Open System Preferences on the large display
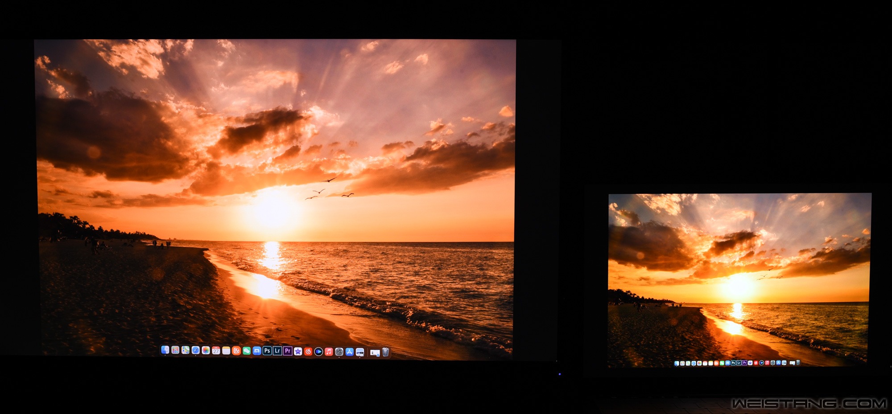The width and height of the screenshot is (892, 414). click(339, 352)
